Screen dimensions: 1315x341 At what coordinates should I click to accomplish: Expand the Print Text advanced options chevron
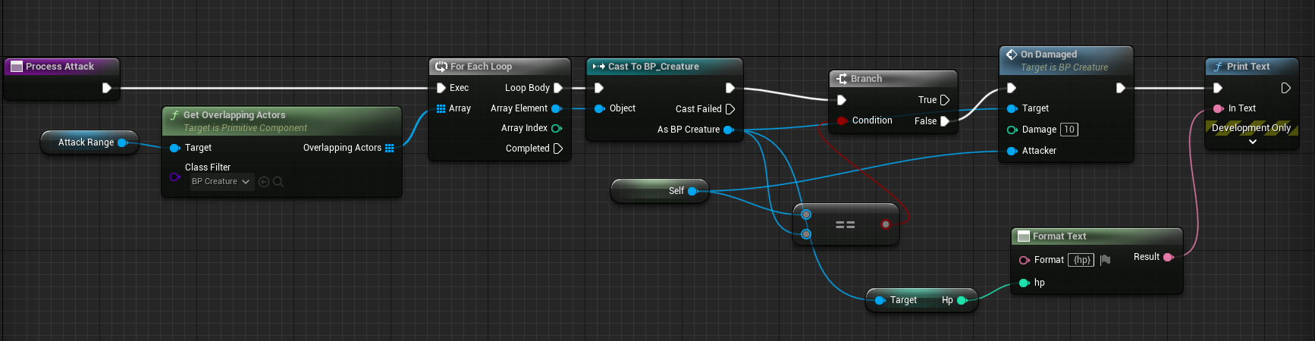(1253, 142)
